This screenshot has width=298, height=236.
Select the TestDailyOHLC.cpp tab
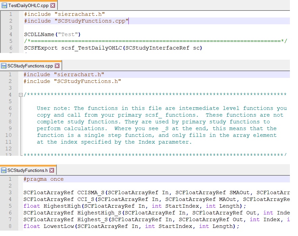[x=28, y=5]
